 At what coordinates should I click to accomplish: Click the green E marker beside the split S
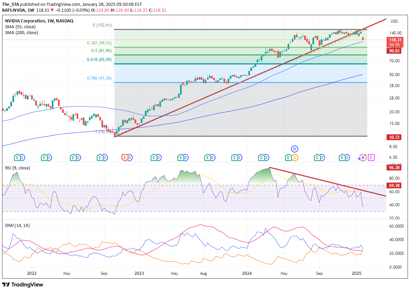[288, 157]
